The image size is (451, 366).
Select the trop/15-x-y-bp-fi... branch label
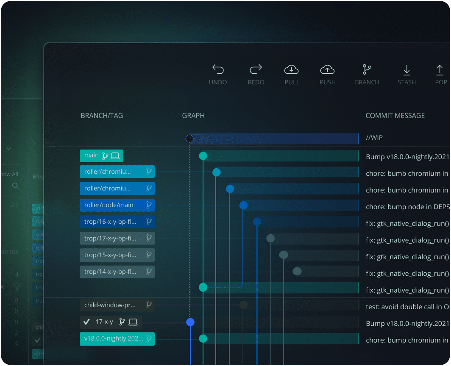coord(117,255)
